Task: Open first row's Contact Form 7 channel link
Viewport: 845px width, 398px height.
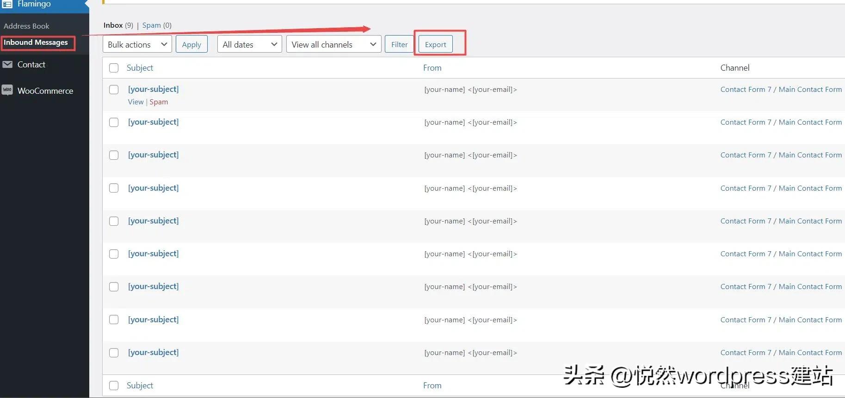Action: (x=745, y=90)
